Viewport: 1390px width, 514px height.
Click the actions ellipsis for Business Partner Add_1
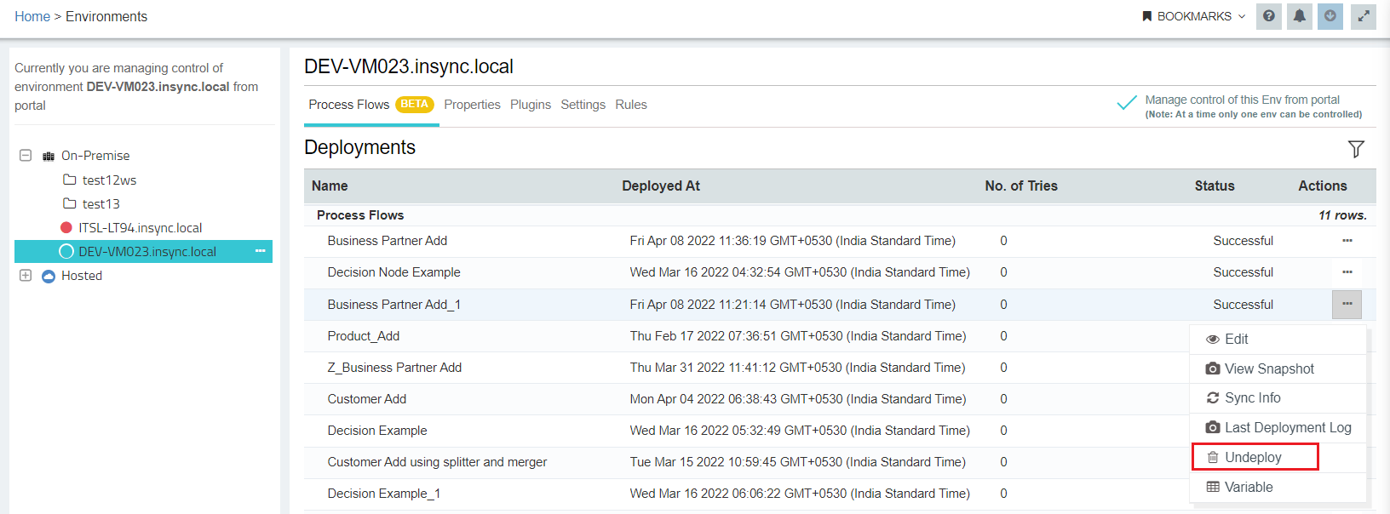(1347, 304)
